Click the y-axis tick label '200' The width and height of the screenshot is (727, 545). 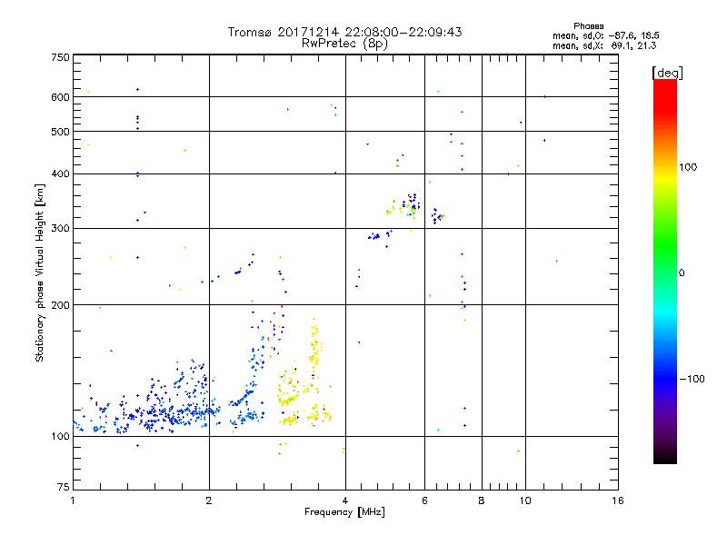(x=60, y=305)
